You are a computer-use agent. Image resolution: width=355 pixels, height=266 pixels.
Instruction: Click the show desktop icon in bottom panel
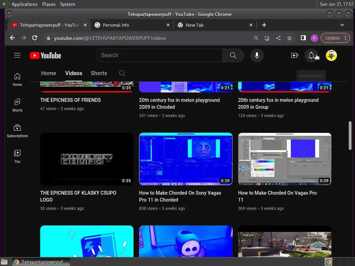[4, 262]
